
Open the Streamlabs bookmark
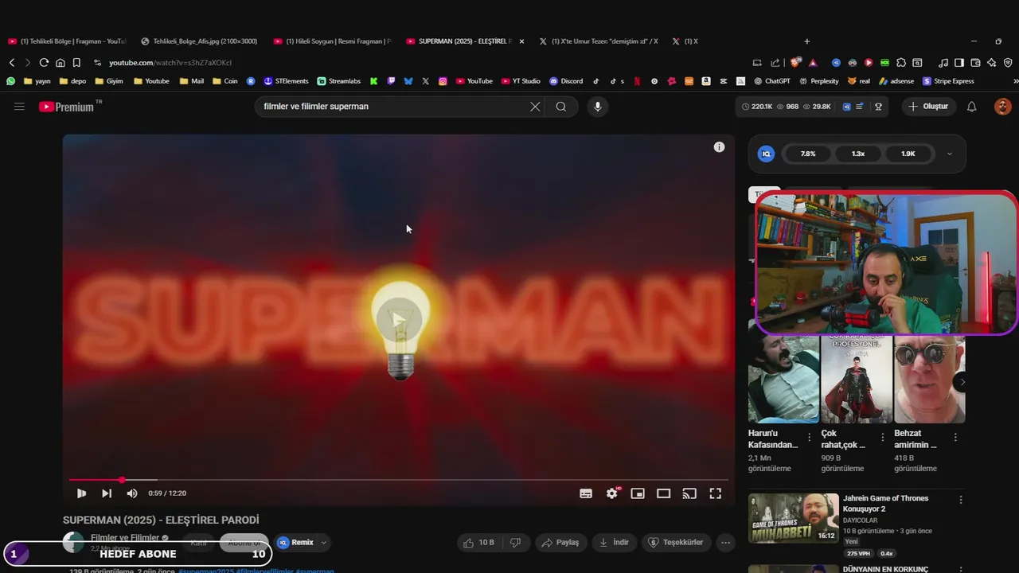[338, 81]
